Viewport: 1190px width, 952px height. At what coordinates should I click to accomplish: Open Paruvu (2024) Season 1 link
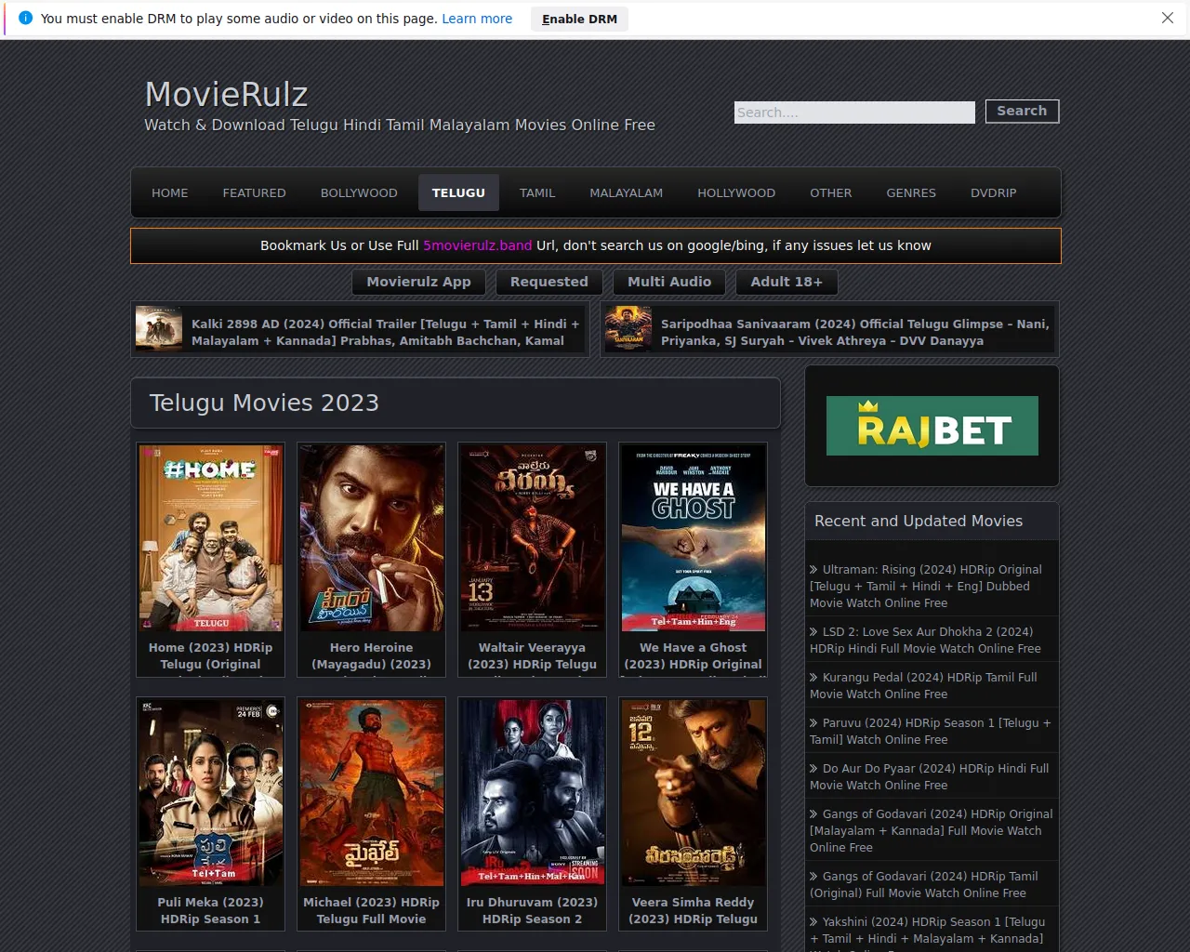point(931,732)
